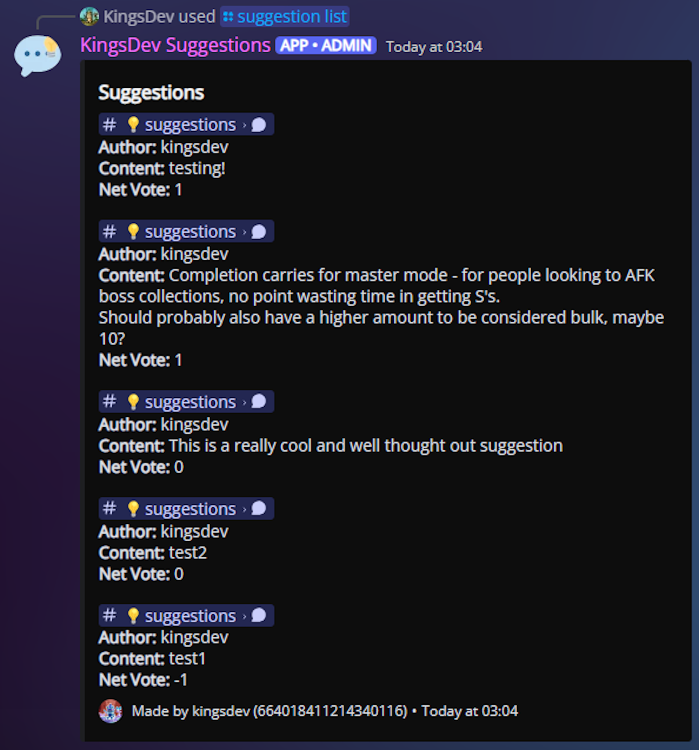The image size is (699, 750).
Task: Click thread bubble icon for 'test2' suggestion
Action: (x=259, y=509)
